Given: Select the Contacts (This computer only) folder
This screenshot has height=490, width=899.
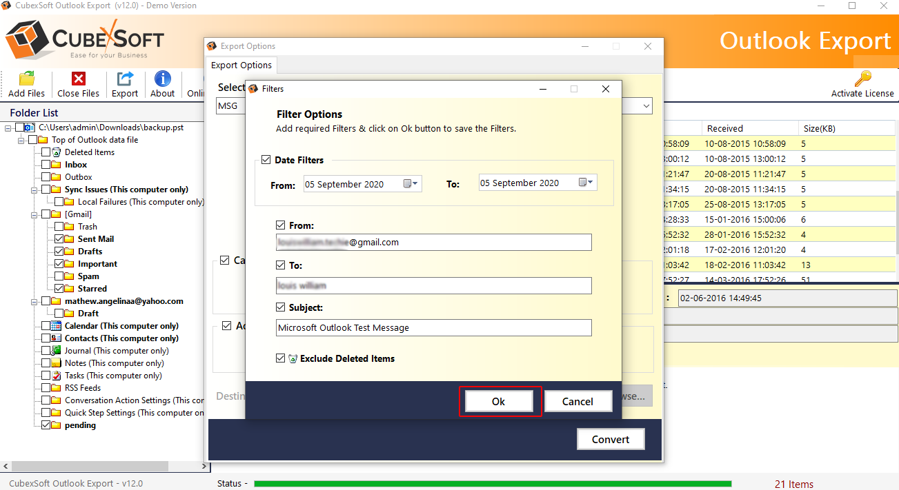Looking at the screenshot, I should click(121, 338).
